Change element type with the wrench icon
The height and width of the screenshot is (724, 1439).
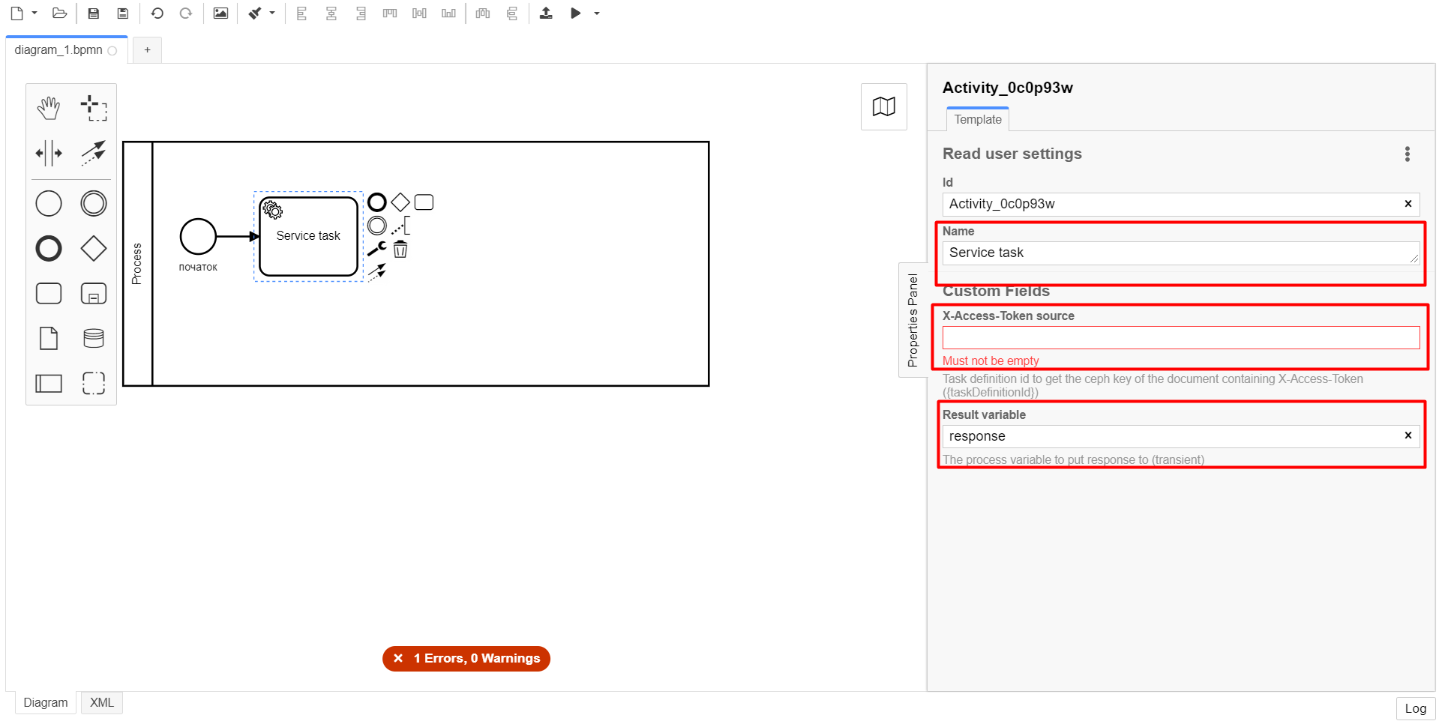(377, 249)
